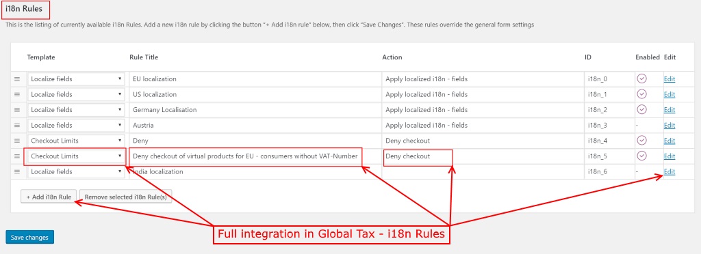The height and width of the screenshot is (254, 701).
Task: Select the i18n_4 ID cell
Action: pyautogui.click(x=609, y=141)
